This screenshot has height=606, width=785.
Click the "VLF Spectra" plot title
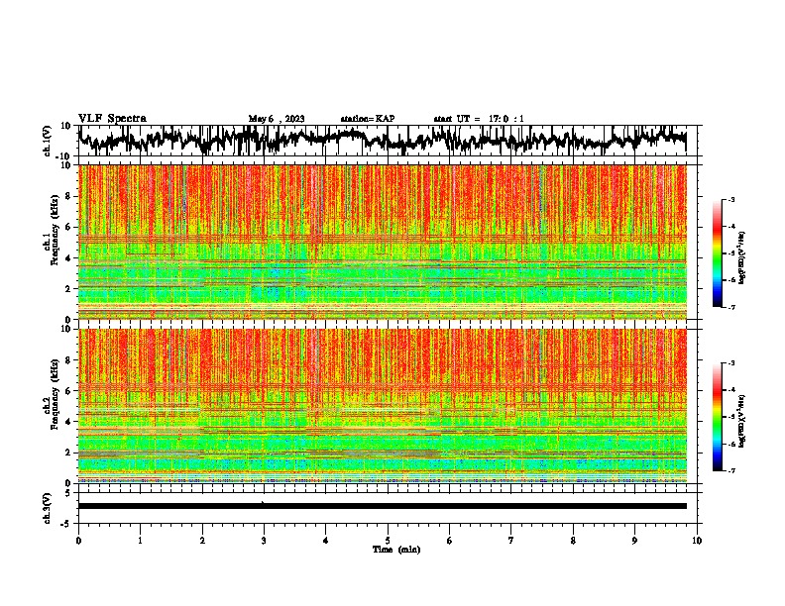click(x=112, y=119)
